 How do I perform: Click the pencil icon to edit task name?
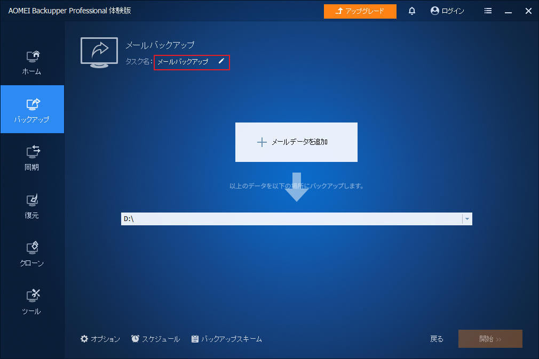221,61
